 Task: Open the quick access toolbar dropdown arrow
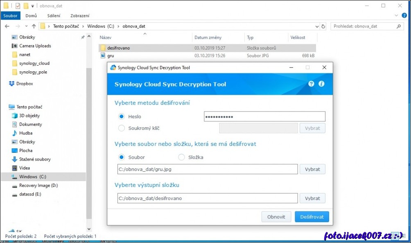click(33, 6)
